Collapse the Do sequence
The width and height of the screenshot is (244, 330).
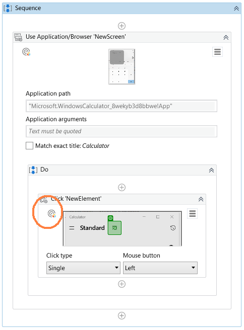click(211, 170)
